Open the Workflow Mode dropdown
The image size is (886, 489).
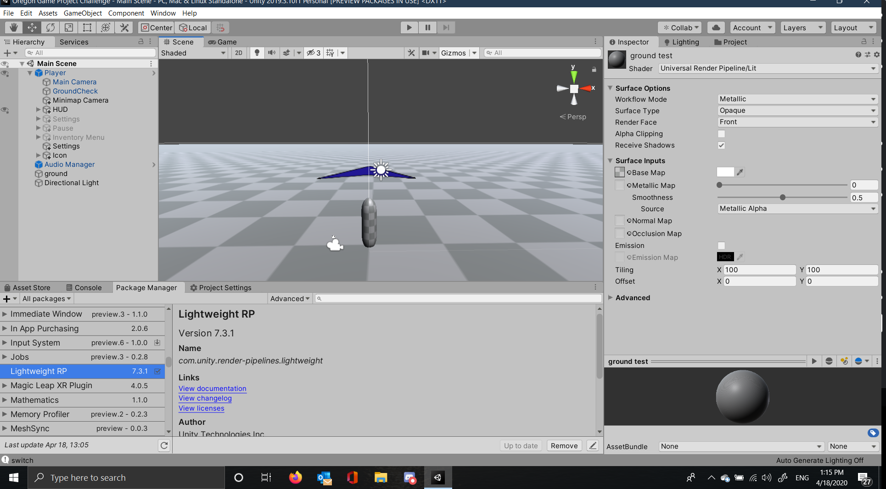pyautogui.click(x=797, y=99)
